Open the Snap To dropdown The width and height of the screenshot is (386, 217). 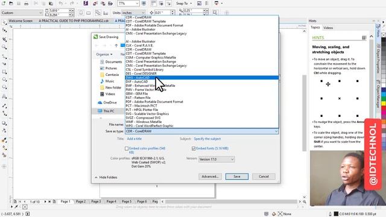tap(191, 4)
